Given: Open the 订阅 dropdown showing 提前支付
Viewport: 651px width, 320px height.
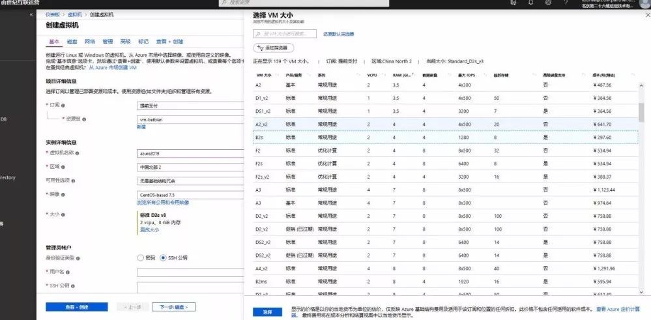Looking at the screenshot, I should (x=190, y=106).
